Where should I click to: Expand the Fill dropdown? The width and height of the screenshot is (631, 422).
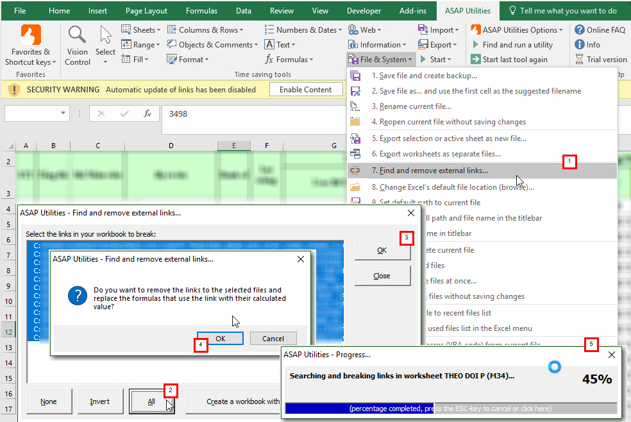[x=135, y=60]
